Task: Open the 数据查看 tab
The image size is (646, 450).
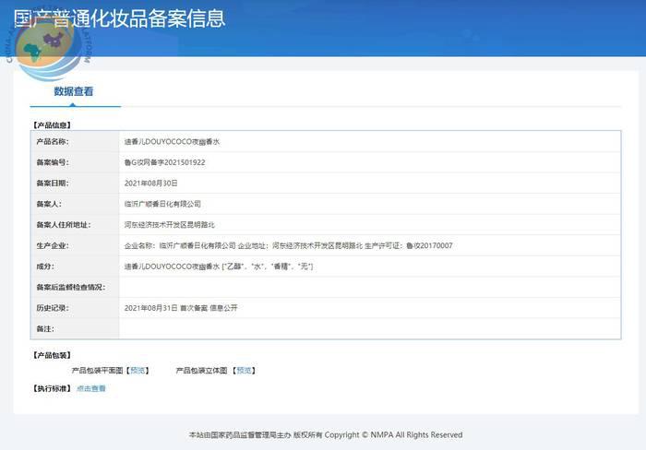Action: (74, 91)
